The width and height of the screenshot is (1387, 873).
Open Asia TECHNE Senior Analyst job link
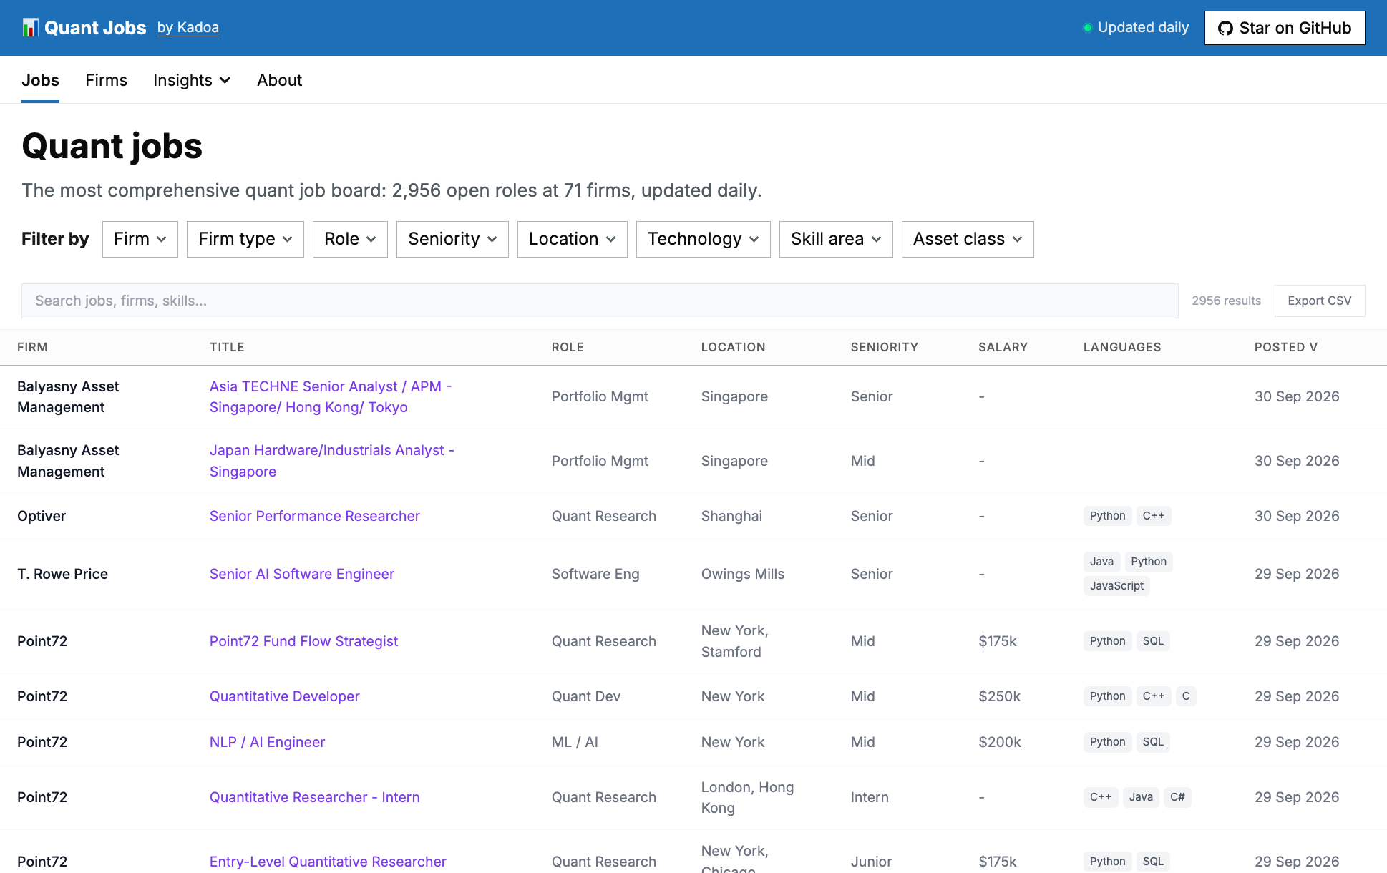(331, 396)
